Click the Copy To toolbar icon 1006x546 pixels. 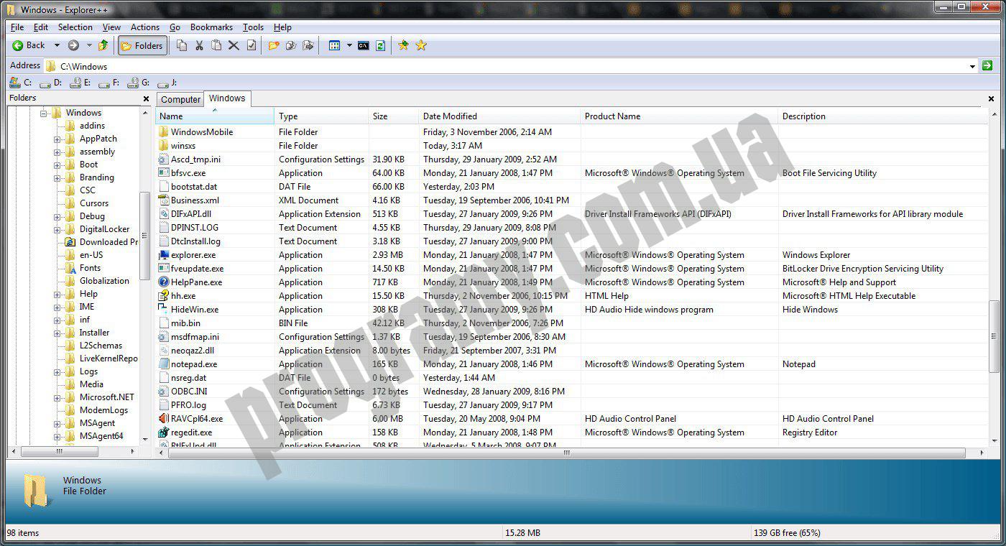tap(291, 45)
